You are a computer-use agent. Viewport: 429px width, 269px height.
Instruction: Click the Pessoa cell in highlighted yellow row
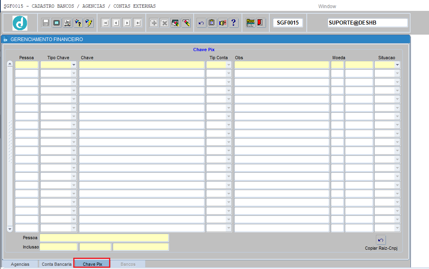27,65
